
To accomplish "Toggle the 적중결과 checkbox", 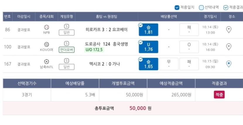I will click(226, 7).
